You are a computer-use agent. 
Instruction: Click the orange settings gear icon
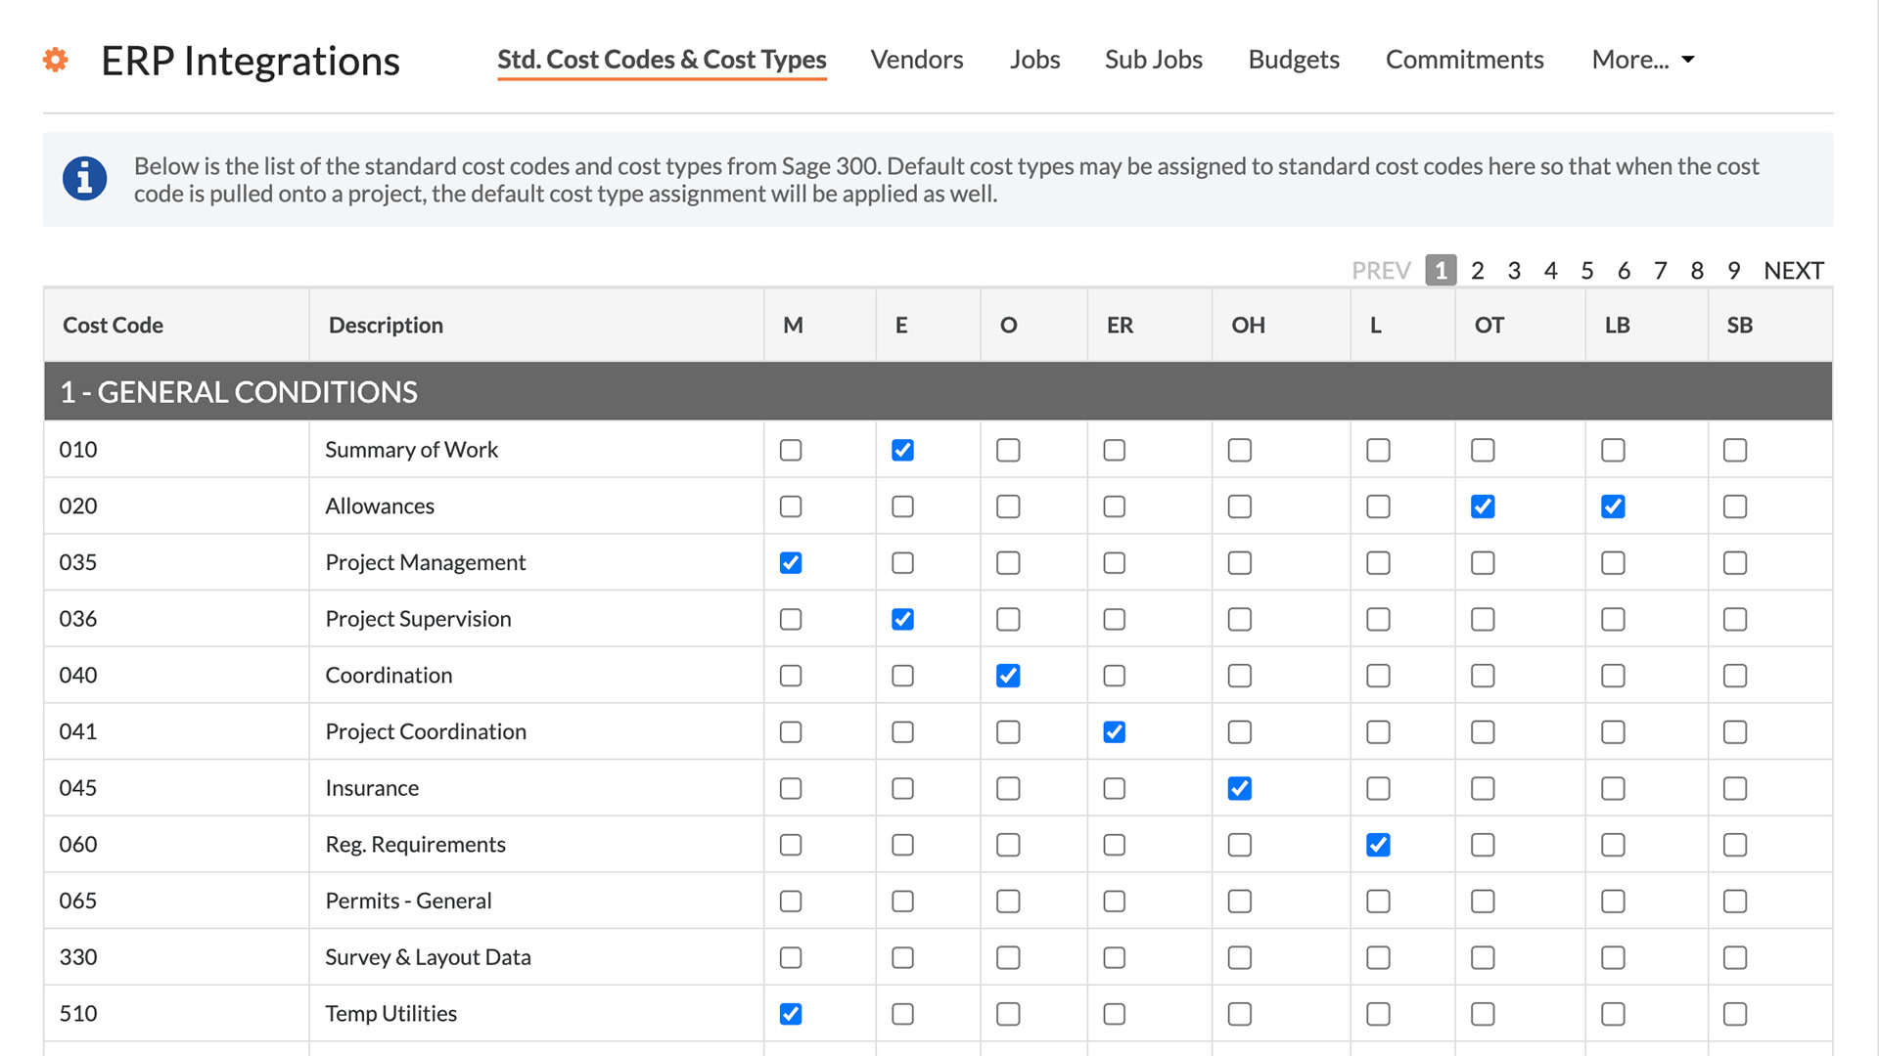(55, 60)
